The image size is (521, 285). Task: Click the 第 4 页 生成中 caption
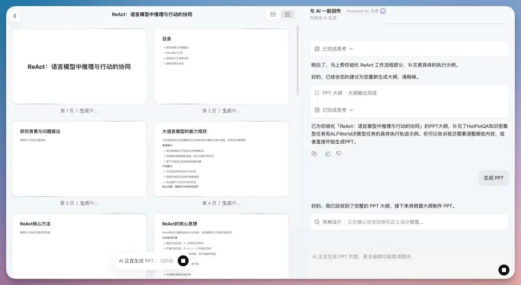click(x=221, y=203)
